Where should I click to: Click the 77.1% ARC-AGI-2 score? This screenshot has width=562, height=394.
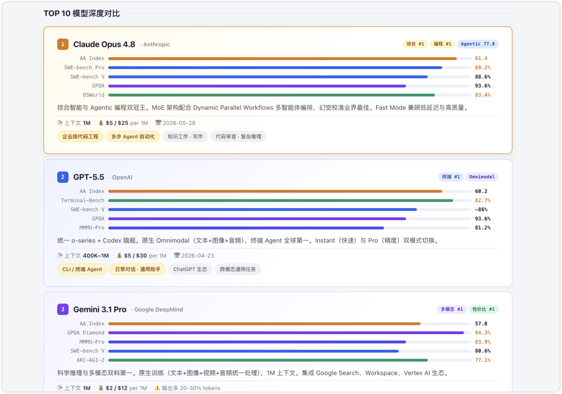(482, 360)
